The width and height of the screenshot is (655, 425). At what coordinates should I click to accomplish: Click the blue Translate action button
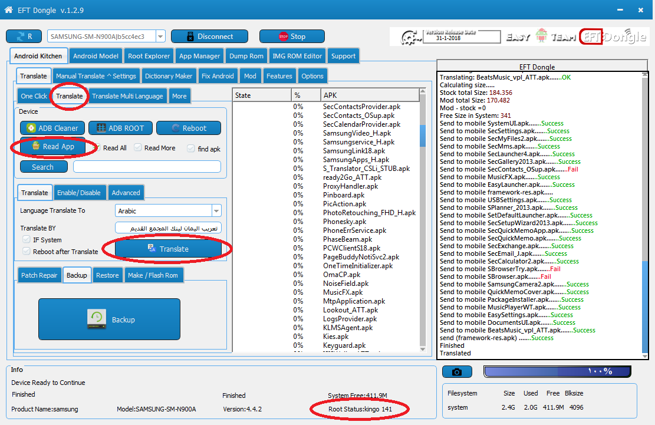(x=168, y=249)
